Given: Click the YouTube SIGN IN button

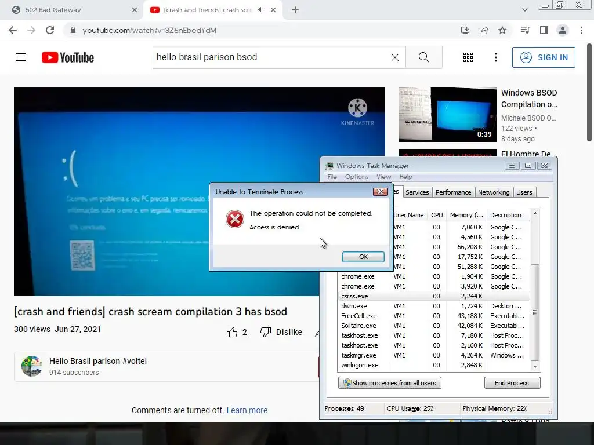Looking at the screenshot, I should point(544,57).
